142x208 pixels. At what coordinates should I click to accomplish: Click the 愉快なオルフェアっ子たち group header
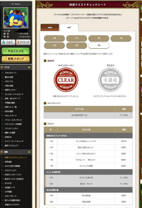pos(88,136)
